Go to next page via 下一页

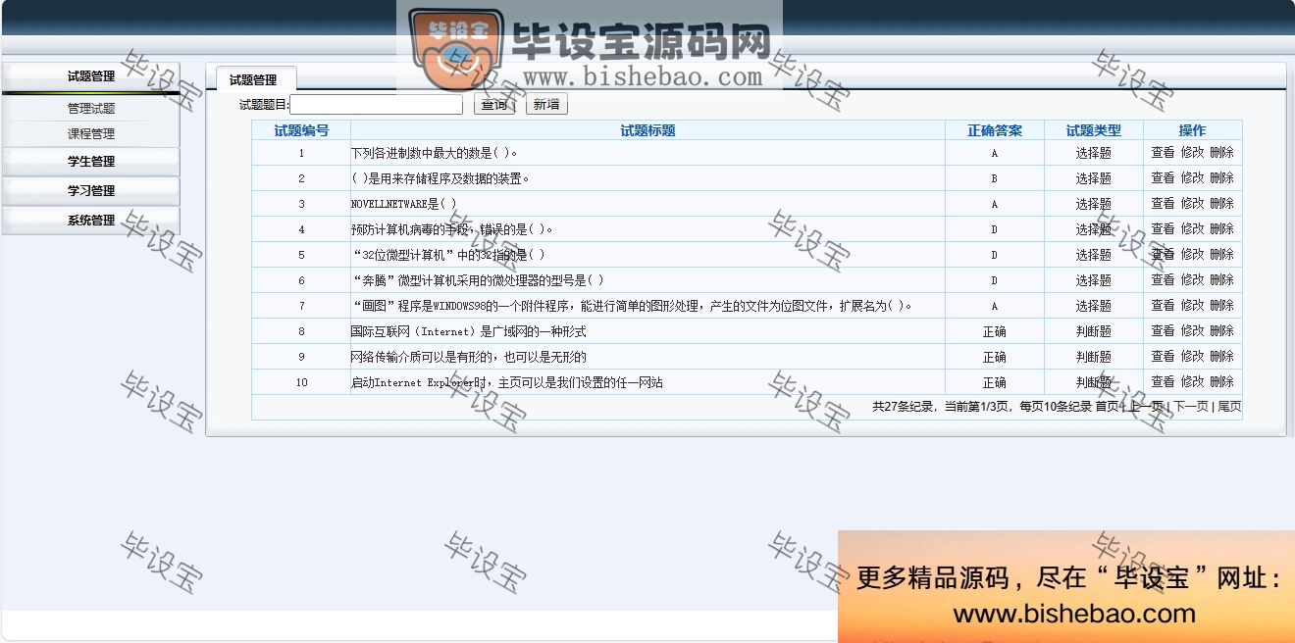tap(1191, 407)
